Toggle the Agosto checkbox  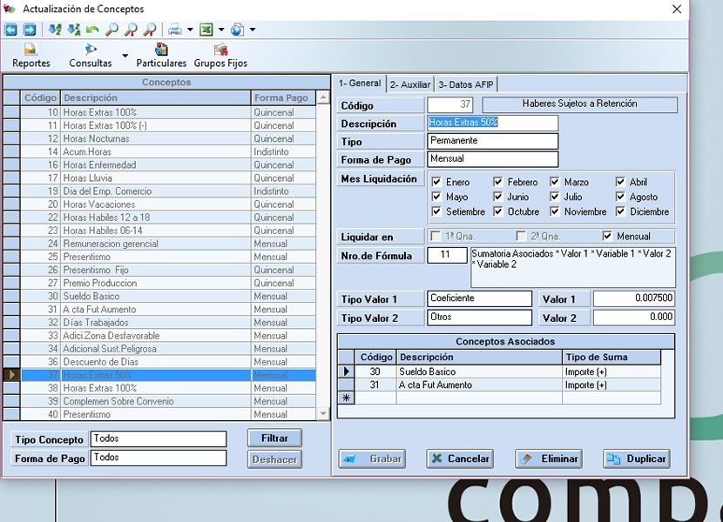click(620, 197)
